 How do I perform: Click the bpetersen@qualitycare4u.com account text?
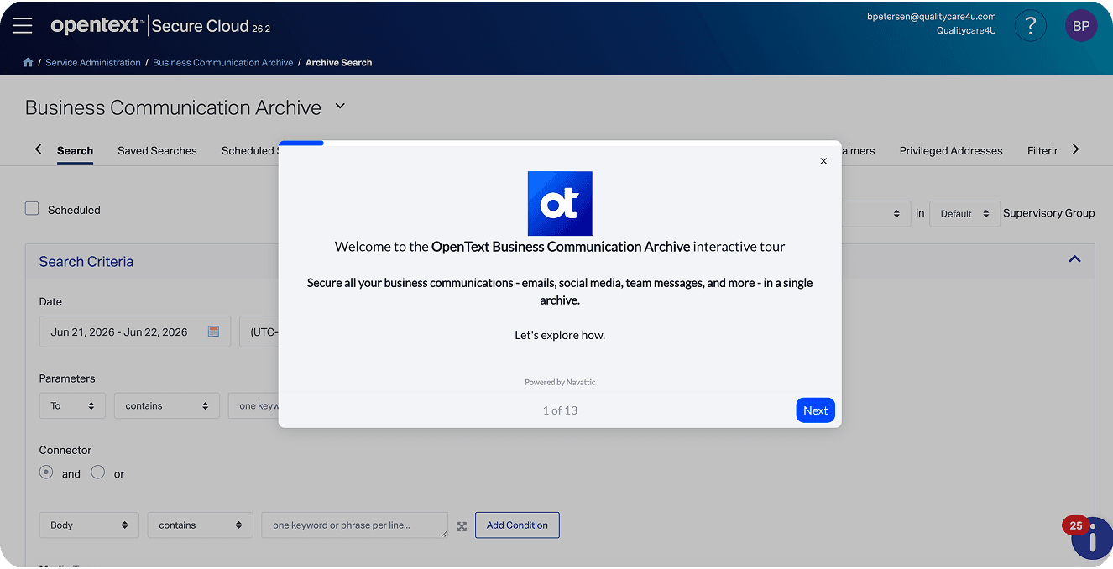point(932,17)
